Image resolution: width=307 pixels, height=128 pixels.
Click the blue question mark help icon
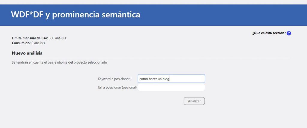[x=289, y=33]
